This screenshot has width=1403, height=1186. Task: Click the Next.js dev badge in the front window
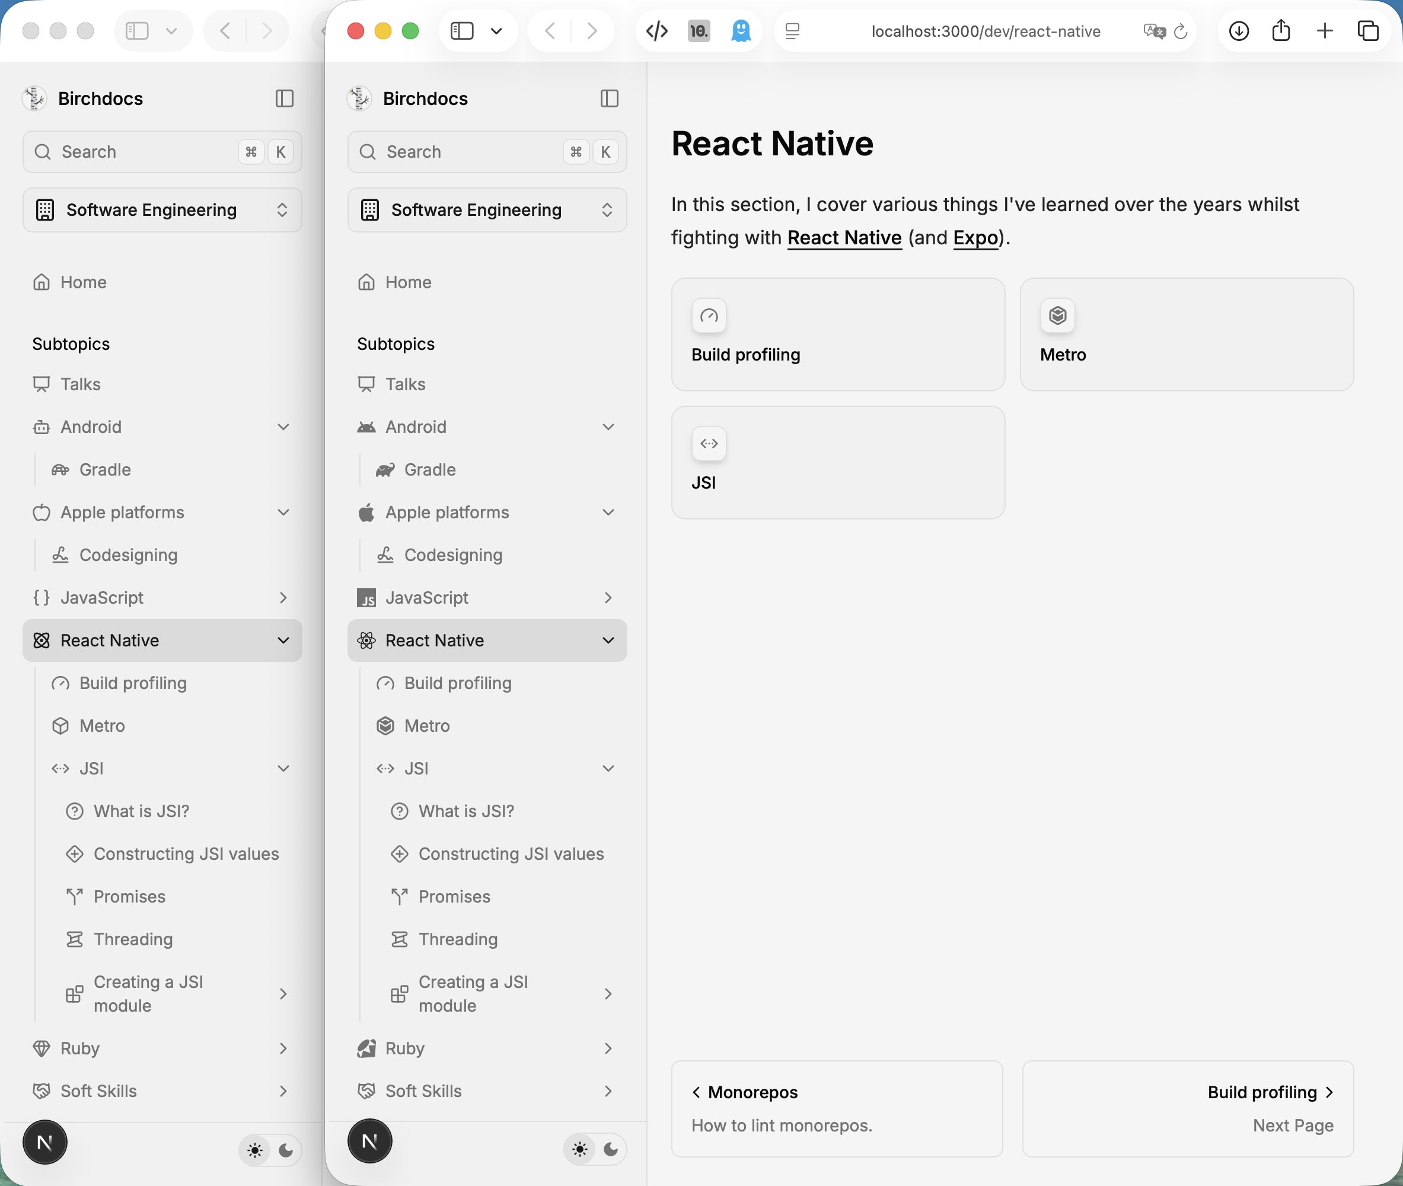coord(370,1141)
